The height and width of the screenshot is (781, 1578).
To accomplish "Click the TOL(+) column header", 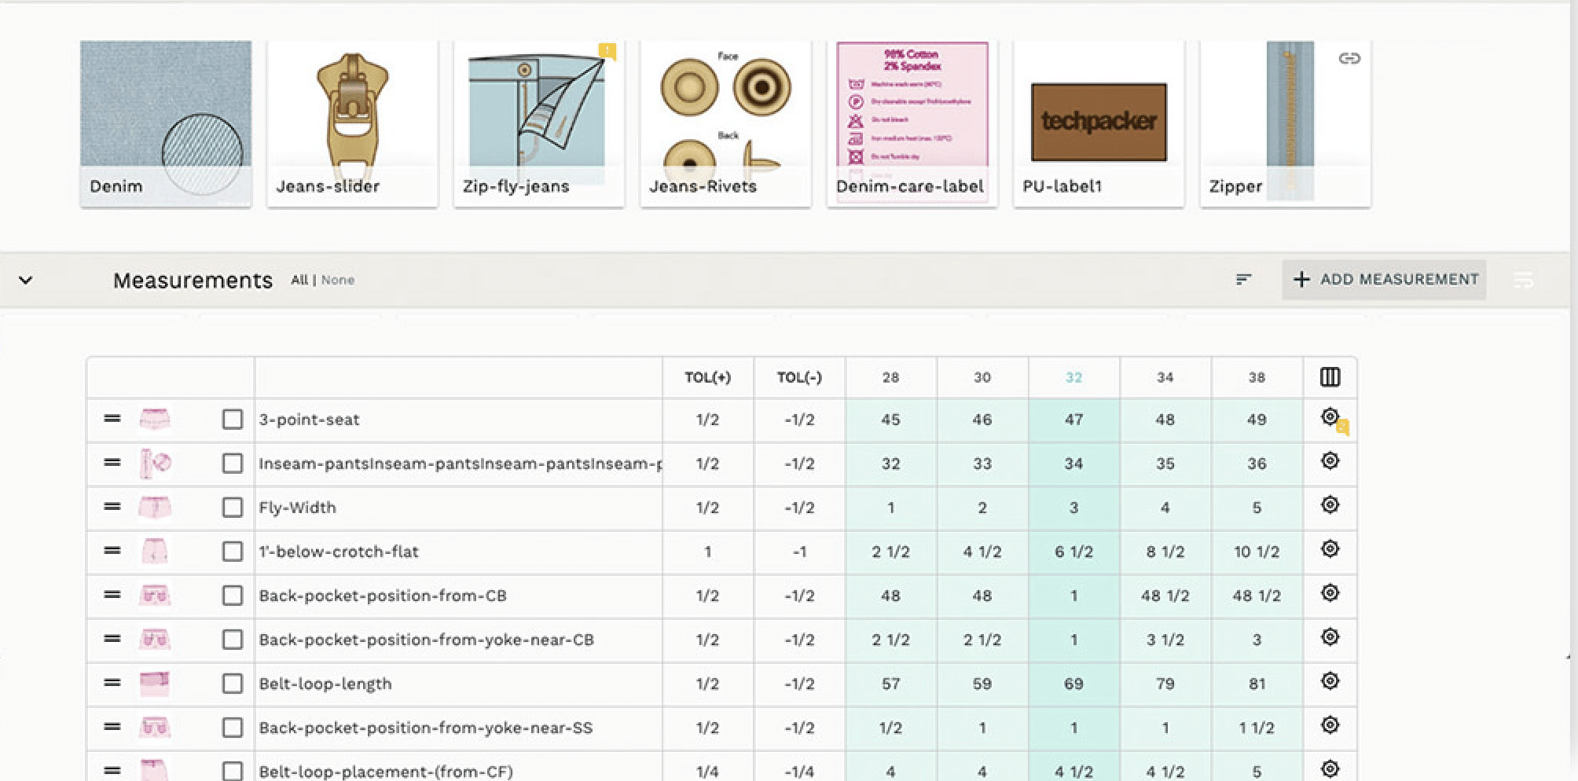I will pos(707,378).
